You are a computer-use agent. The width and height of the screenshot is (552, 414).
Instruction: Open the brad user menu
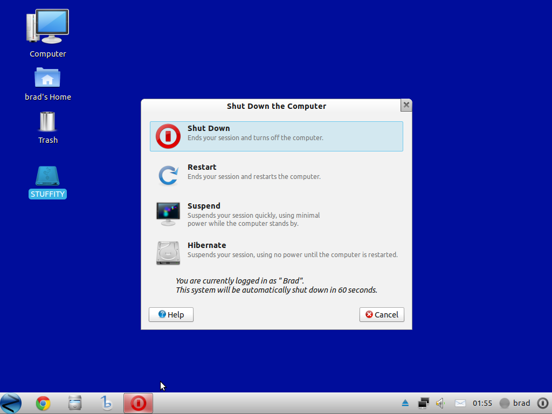coord(515,403)
